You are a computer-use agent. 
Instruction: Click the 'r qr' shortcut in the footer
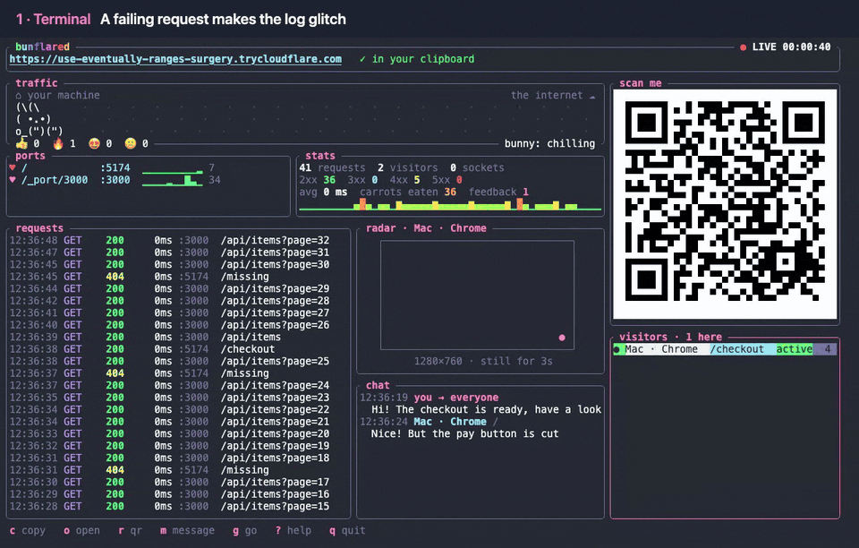pyautogui.click(x=130, y=530)
